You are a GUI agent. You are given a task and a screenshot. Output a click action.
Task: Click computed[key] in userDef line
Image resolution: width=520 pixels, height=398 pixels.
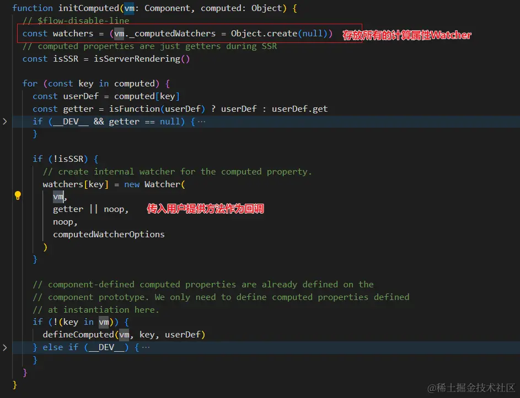point(147,96)
